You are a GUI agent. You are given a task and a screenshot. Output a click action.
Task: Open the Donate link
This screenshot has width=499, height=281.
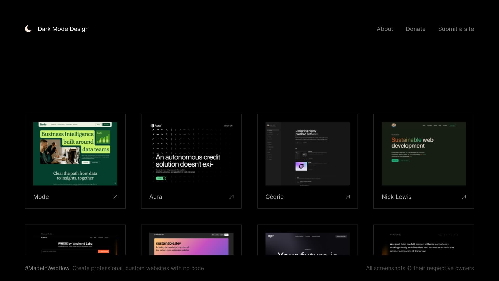click(x=416, y=29)
